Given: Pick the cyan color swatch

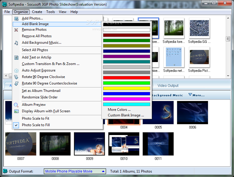Looking at the screenshot, I should click(x=126, y=104).
